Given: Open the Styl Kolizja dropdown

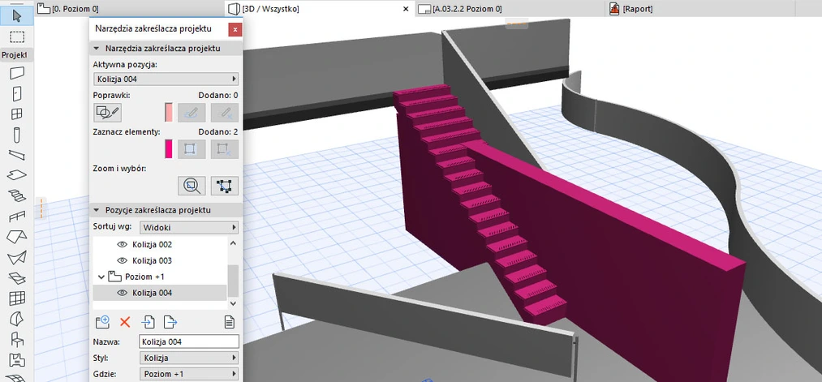Looking at the screenshot, I should pyautogui.click(x=189, y=358).
